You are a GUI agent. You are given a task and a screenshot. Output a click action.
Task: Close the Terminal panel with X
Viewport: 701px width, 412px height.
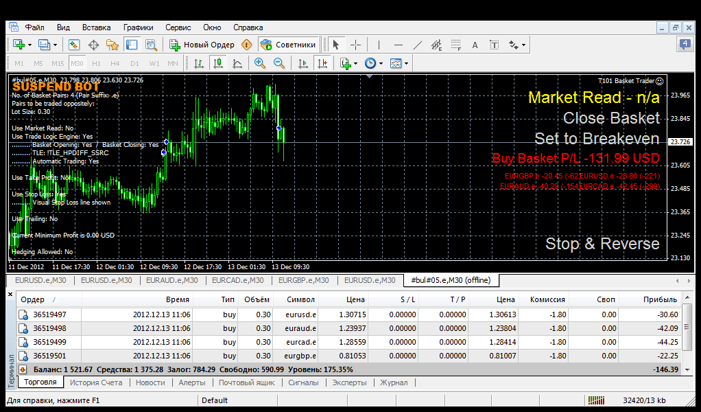pos(11,295)
